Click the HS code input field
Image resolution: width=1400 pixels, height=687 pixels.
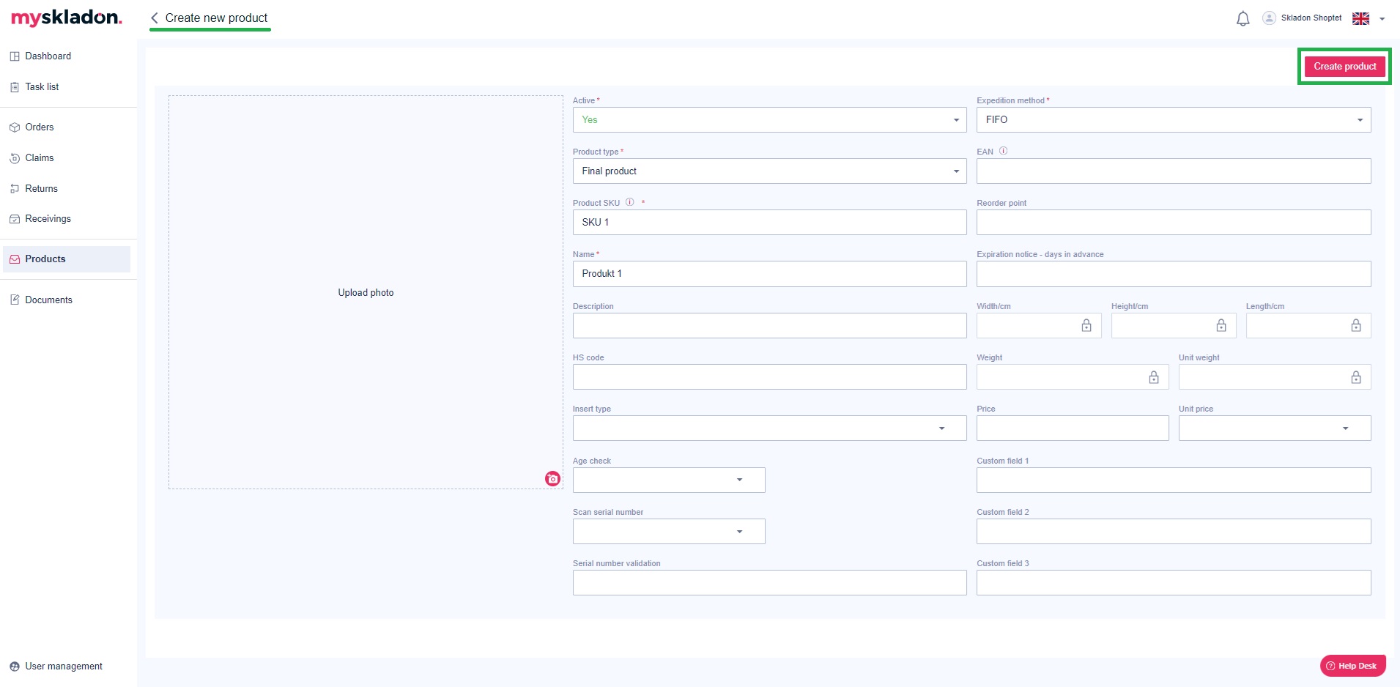click(769, 377)
